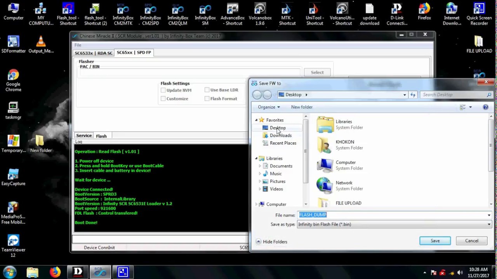Open MY COMPUTU... desktop shortcut
Image resolution: width=497 pixels, height=279 pixels.
pyautogui.click(x=41, y=15)
